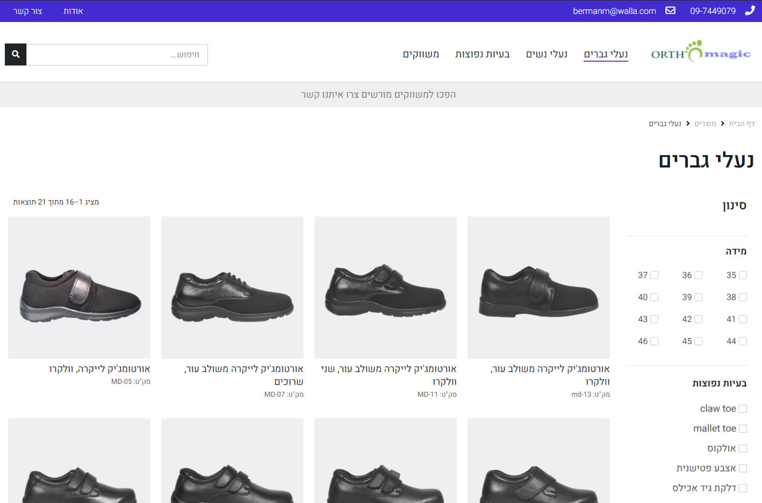Open title אורטומג'יק לייקרה משולב עור, שני וולקרו
This screenshot has height=503, width=762.
pyautogui.click(x=389, y=375)
